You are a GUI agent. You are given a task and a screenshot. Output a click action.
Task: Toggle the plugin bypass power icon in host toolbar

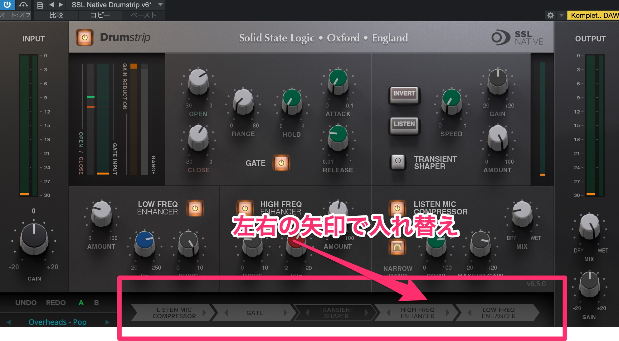click(x=7, y=5)
